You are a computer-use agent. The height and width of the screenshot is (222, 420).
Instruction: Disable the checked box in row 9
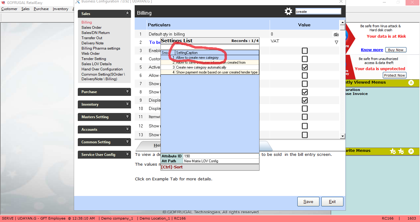click(x=305, y=100)
